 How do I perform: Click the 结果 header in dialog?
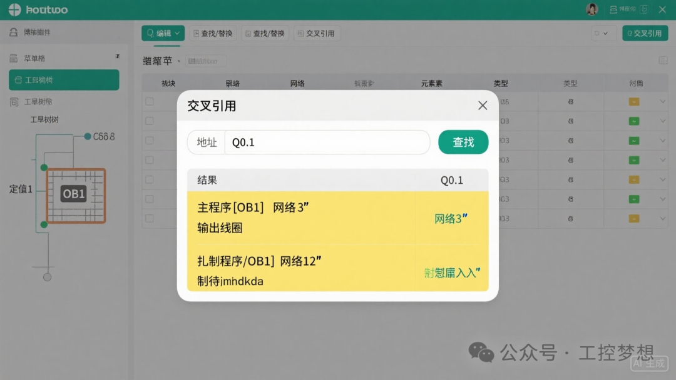(207, 180)
